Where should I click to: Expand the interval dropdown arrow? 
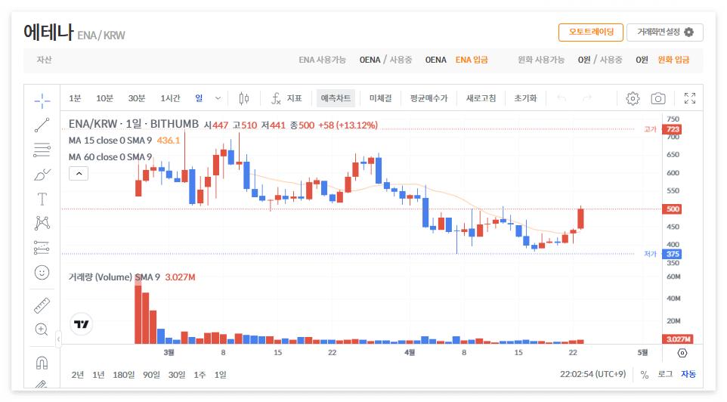(x=218, y=98)
